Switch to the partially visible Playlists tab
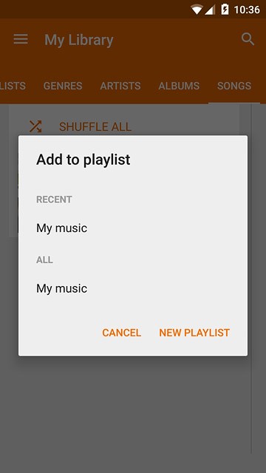Screen dimensions: 266x473 (x=13, y=86)
